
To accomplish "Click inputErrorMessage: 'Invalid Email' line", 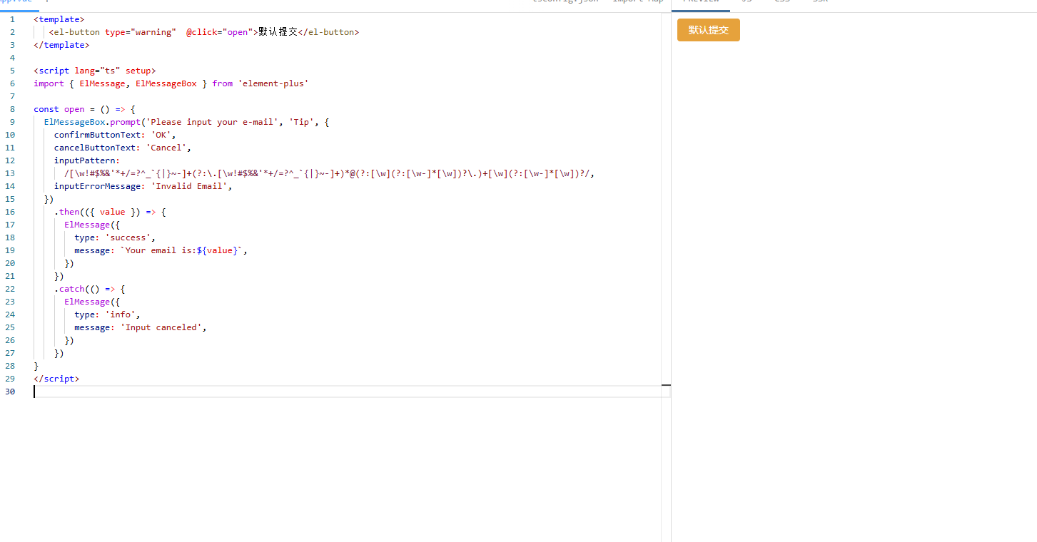I will [x=143, y=186].
